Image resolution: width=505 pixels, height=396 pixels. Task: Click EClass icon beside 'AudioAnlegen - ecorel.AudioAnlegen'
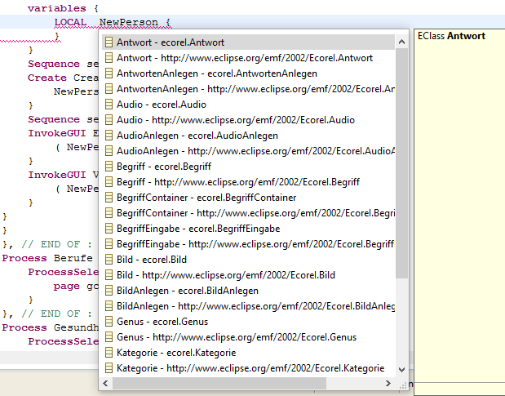pos(109,136)
